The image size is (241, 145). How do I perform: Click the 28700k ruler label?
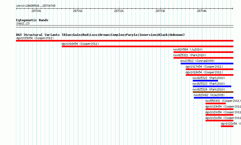coord(36,11)
